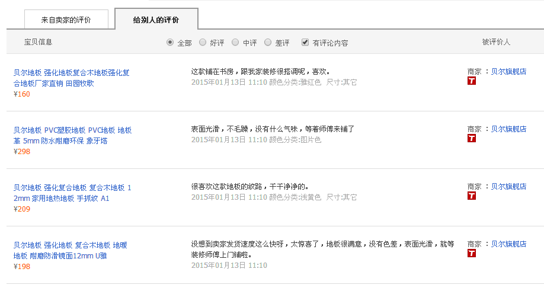Select the 全部 radio button

point(171,43)
